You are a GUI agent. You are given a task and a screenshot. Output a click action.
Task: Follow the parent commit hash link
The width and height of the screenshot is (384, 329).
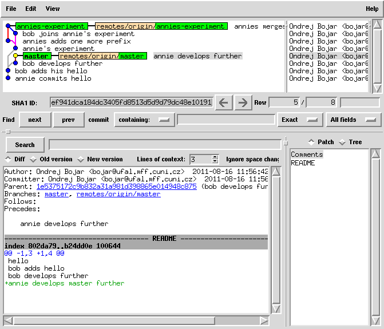click(116, 187)
